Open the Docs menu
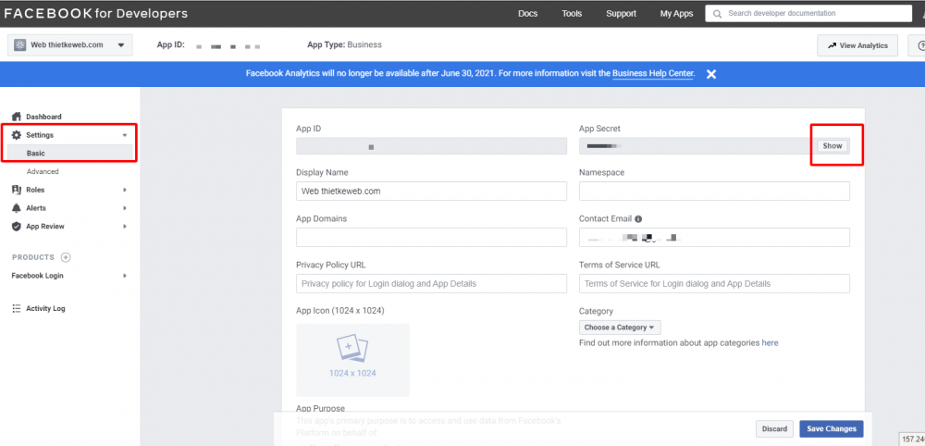Image resolution: width=925 pixels, height=446 pixels. click(x=528, y=14)
